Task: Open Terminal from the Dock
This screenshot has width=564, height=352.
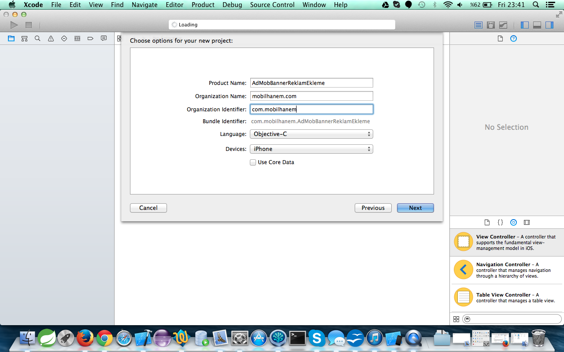Action: [x=297, y=338]
